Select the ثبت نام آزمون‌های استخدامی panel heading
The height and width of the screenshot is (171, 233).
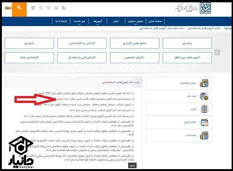tap(121, 82)
